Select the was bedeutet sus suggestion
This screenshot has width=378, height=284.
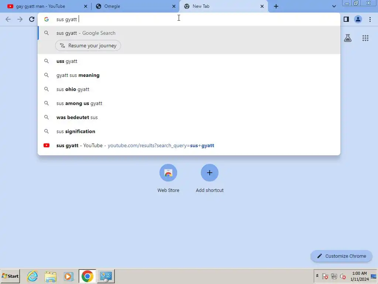(x=189, y=117)
